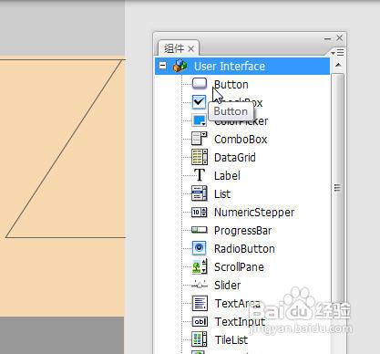Image resolution: width=380 pixels, height=354 pixels.
Task: Click the Slider component icon
Action: point(200,285)
